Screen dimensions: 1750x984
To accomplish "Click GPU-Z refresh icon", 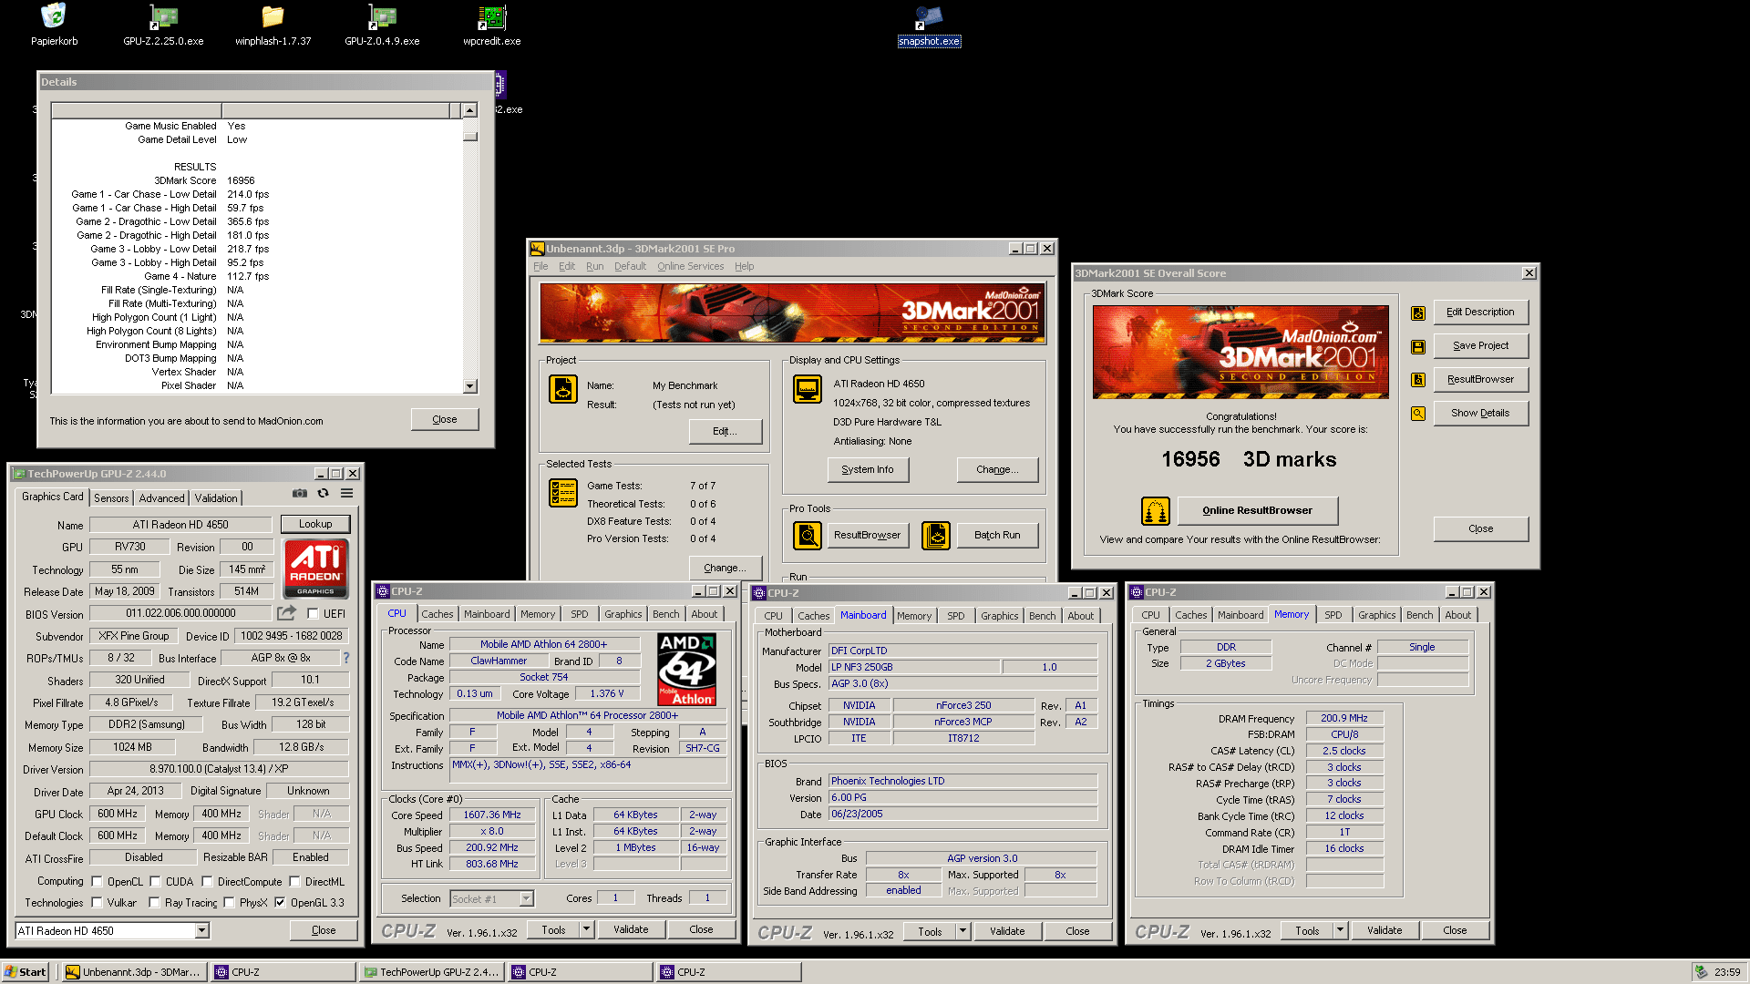I will (x=323, y=493).
